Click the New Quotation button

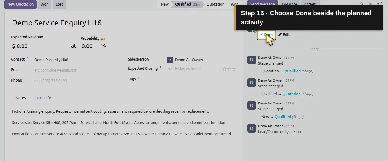(20, 4)
